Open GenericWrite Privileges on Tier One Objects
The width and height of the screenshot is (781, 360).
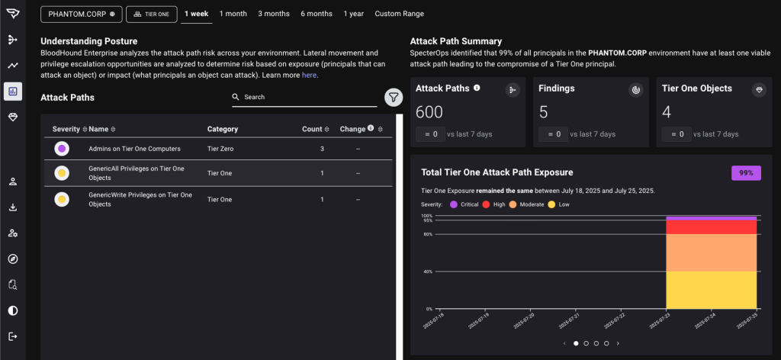coord(218,199)
